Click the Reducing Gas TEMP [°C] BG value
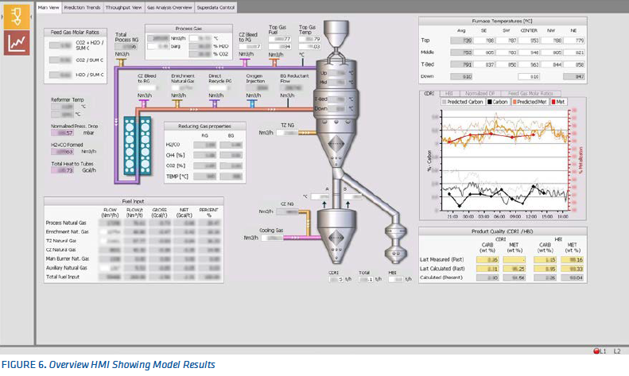Image resolution: width=629 pixels, height=376 pixels. tap(231, 176)
